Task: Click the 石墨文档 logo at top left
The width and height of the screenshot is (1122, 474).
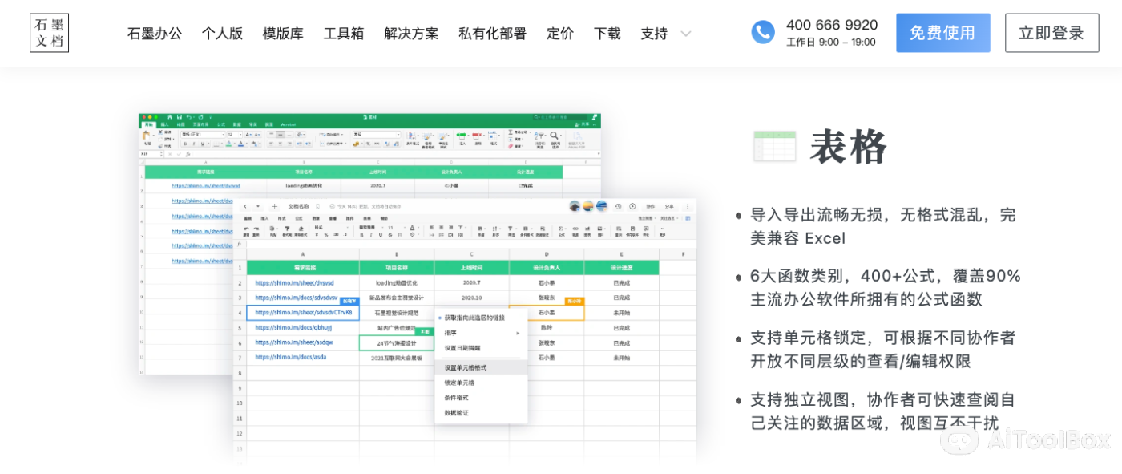Action: [49, 33]
